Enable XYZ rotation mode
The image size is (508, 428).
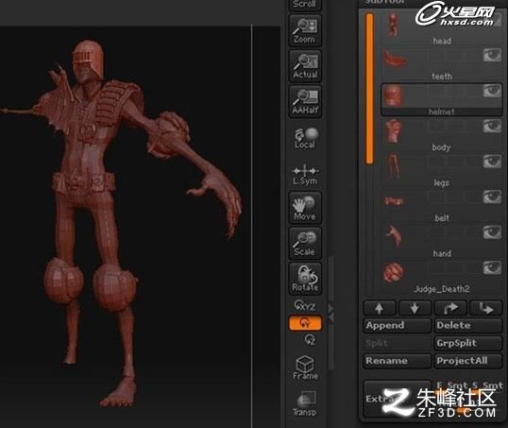coord(305,305)
